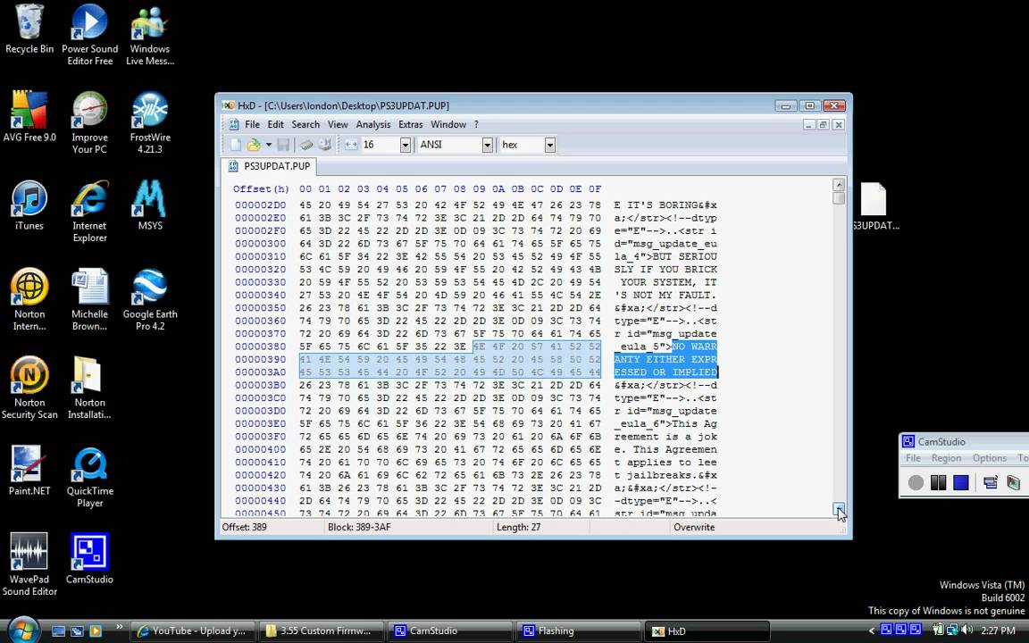Image resolution: width=1029 pixels, height=643 pixels.
Task: Click the HxD document icon in menu bar
Action: (233, 125)
